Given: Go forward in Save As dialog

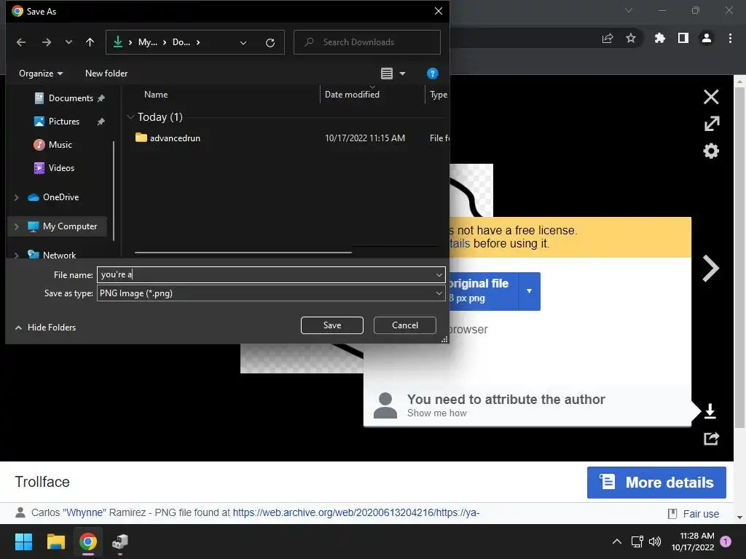Looking at the screenshot, I should (46, 42).
